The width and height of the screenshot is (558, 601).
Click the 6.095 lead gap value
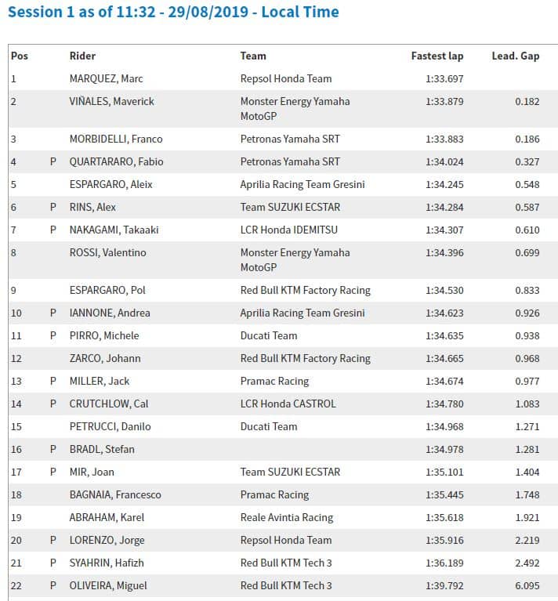(527, 585)
